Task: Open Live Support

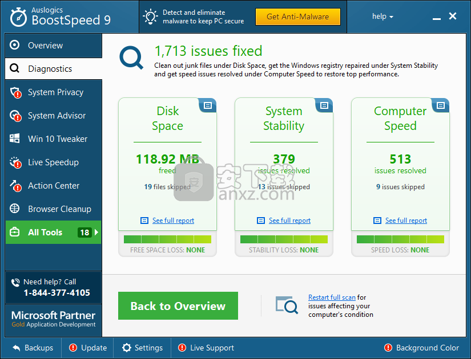Action: [x=206, y=348]
